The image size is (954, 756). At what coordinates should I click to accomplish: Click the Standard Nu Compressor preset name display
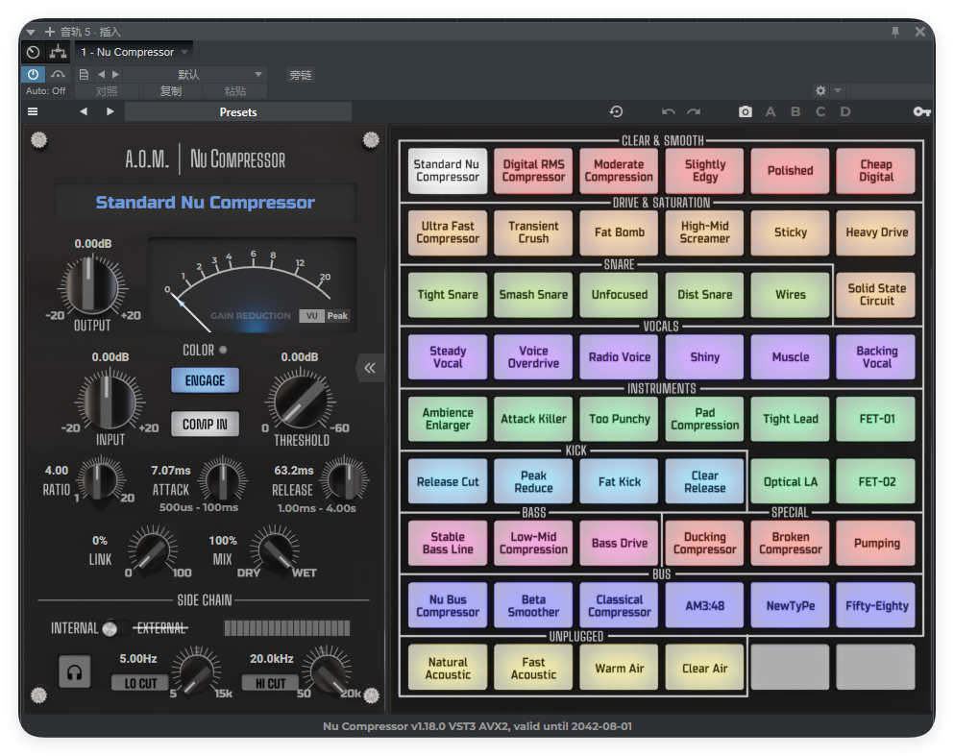coord(205,203)
